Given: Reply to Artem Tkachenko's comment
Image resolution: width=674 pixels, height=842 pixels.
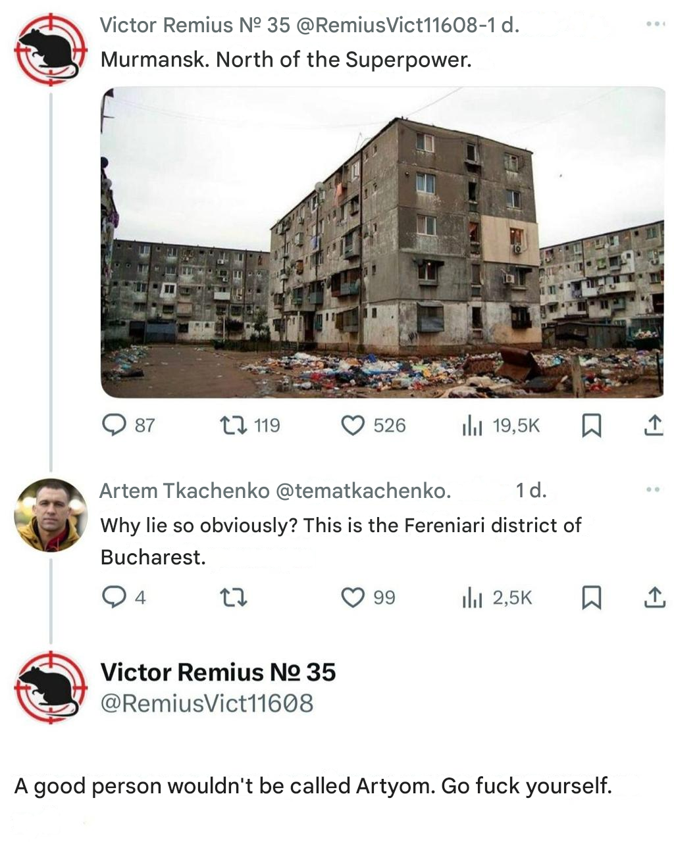Looking at the screenshot, I should pyautogui.click(x=124, y=597).
